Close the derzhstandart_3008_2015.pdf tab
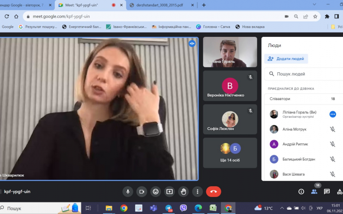The width and height of the screenshot is (343, 214). (x=193, y=5)
